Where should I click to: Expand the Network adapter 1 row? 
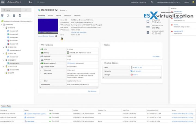coord(40,63)
